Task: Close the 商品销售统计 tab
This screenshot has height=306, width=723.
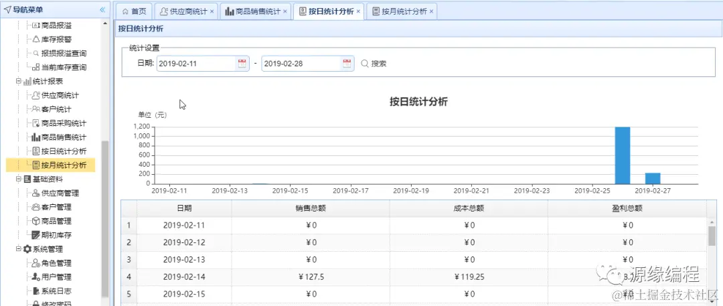Action: [x=285, y=12]
